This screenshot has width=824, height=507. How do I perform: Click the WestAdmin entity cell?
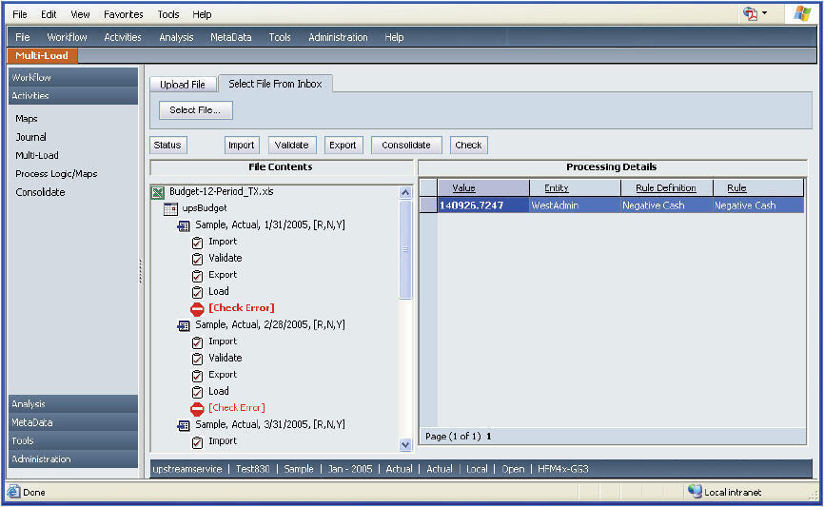tap(575, 205)
